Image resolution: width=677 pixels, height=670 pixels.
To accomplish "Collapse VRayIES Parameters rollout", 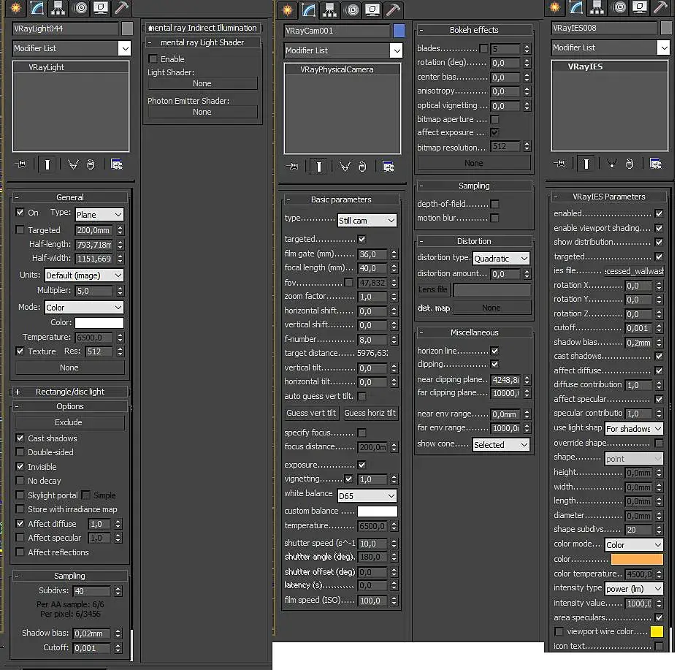I will 609,197.
